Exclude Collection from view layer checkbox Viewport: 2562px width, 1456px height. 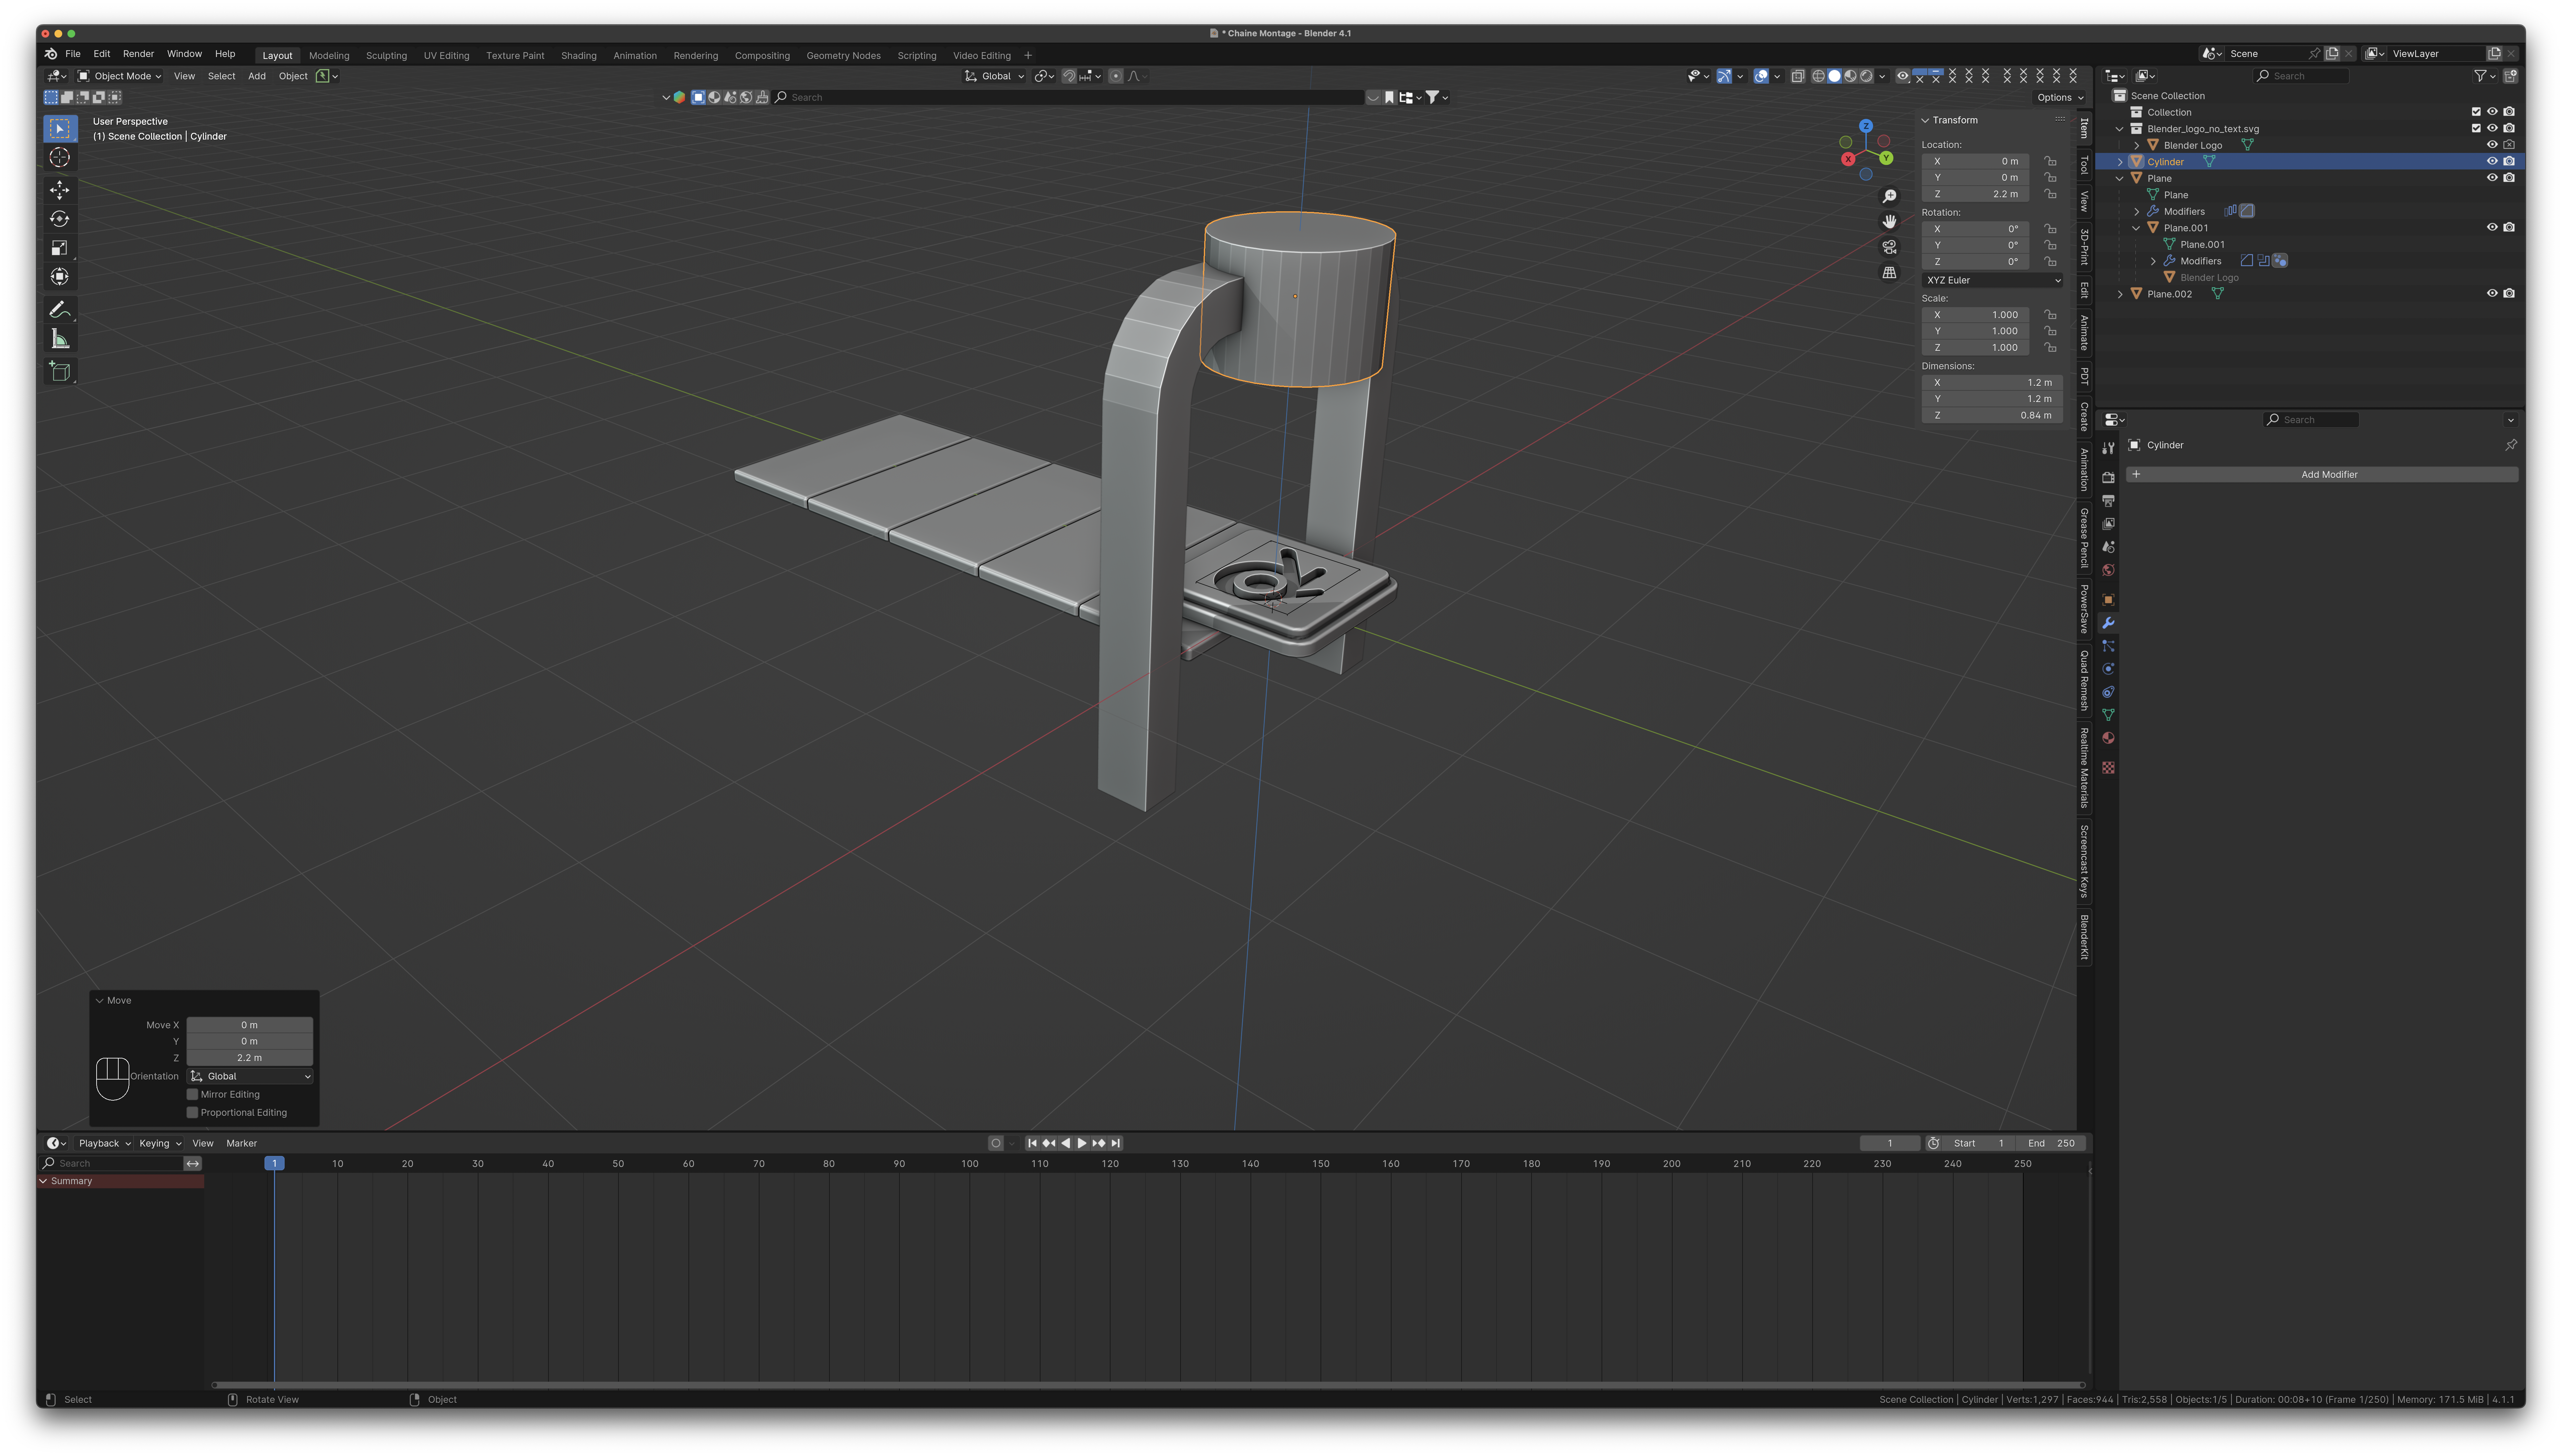point(2476,112)
